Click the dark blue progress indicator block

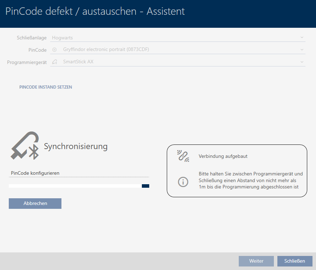tap(145, 186)
